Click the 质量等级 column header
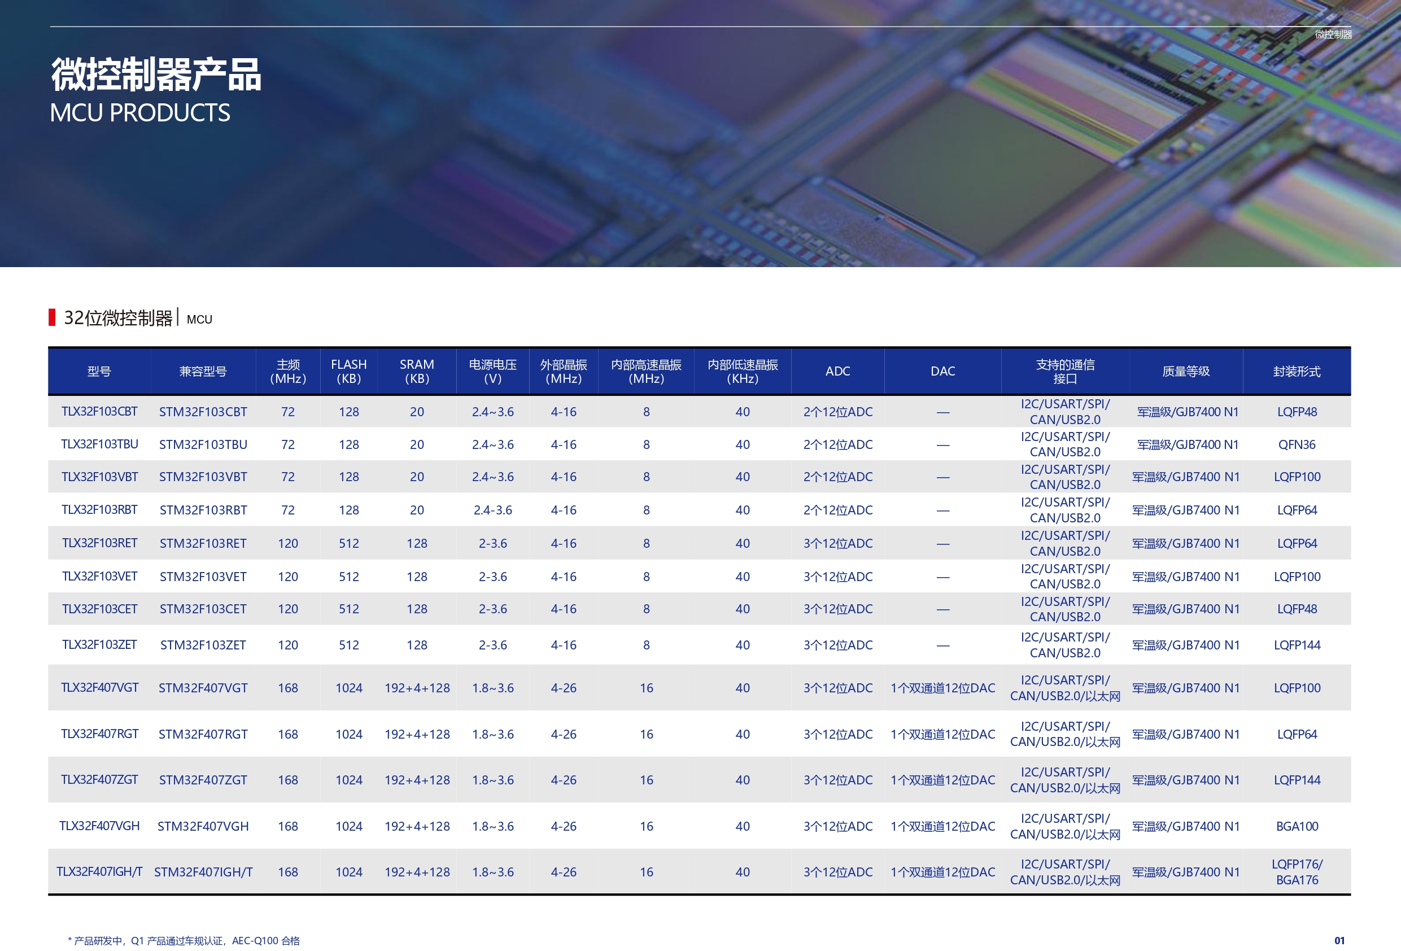Screen dimensions: 1401x951 point(1185,371)
